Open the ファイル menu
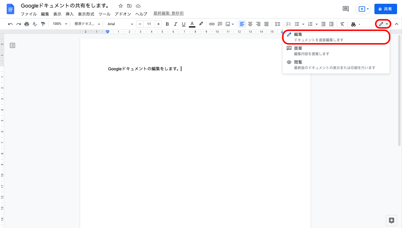Viewport: 402px width, 228px height. 29,14
